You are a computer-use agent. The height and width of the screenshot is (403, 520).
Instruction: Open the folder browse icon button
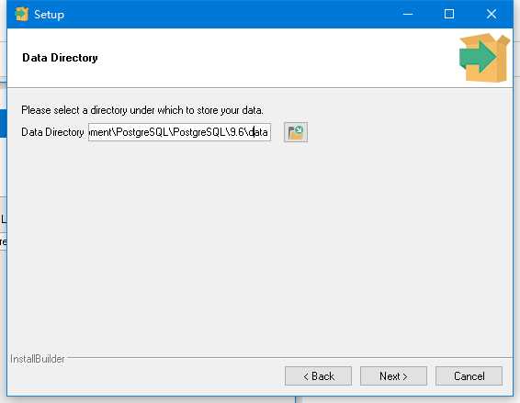pos(296,132)
